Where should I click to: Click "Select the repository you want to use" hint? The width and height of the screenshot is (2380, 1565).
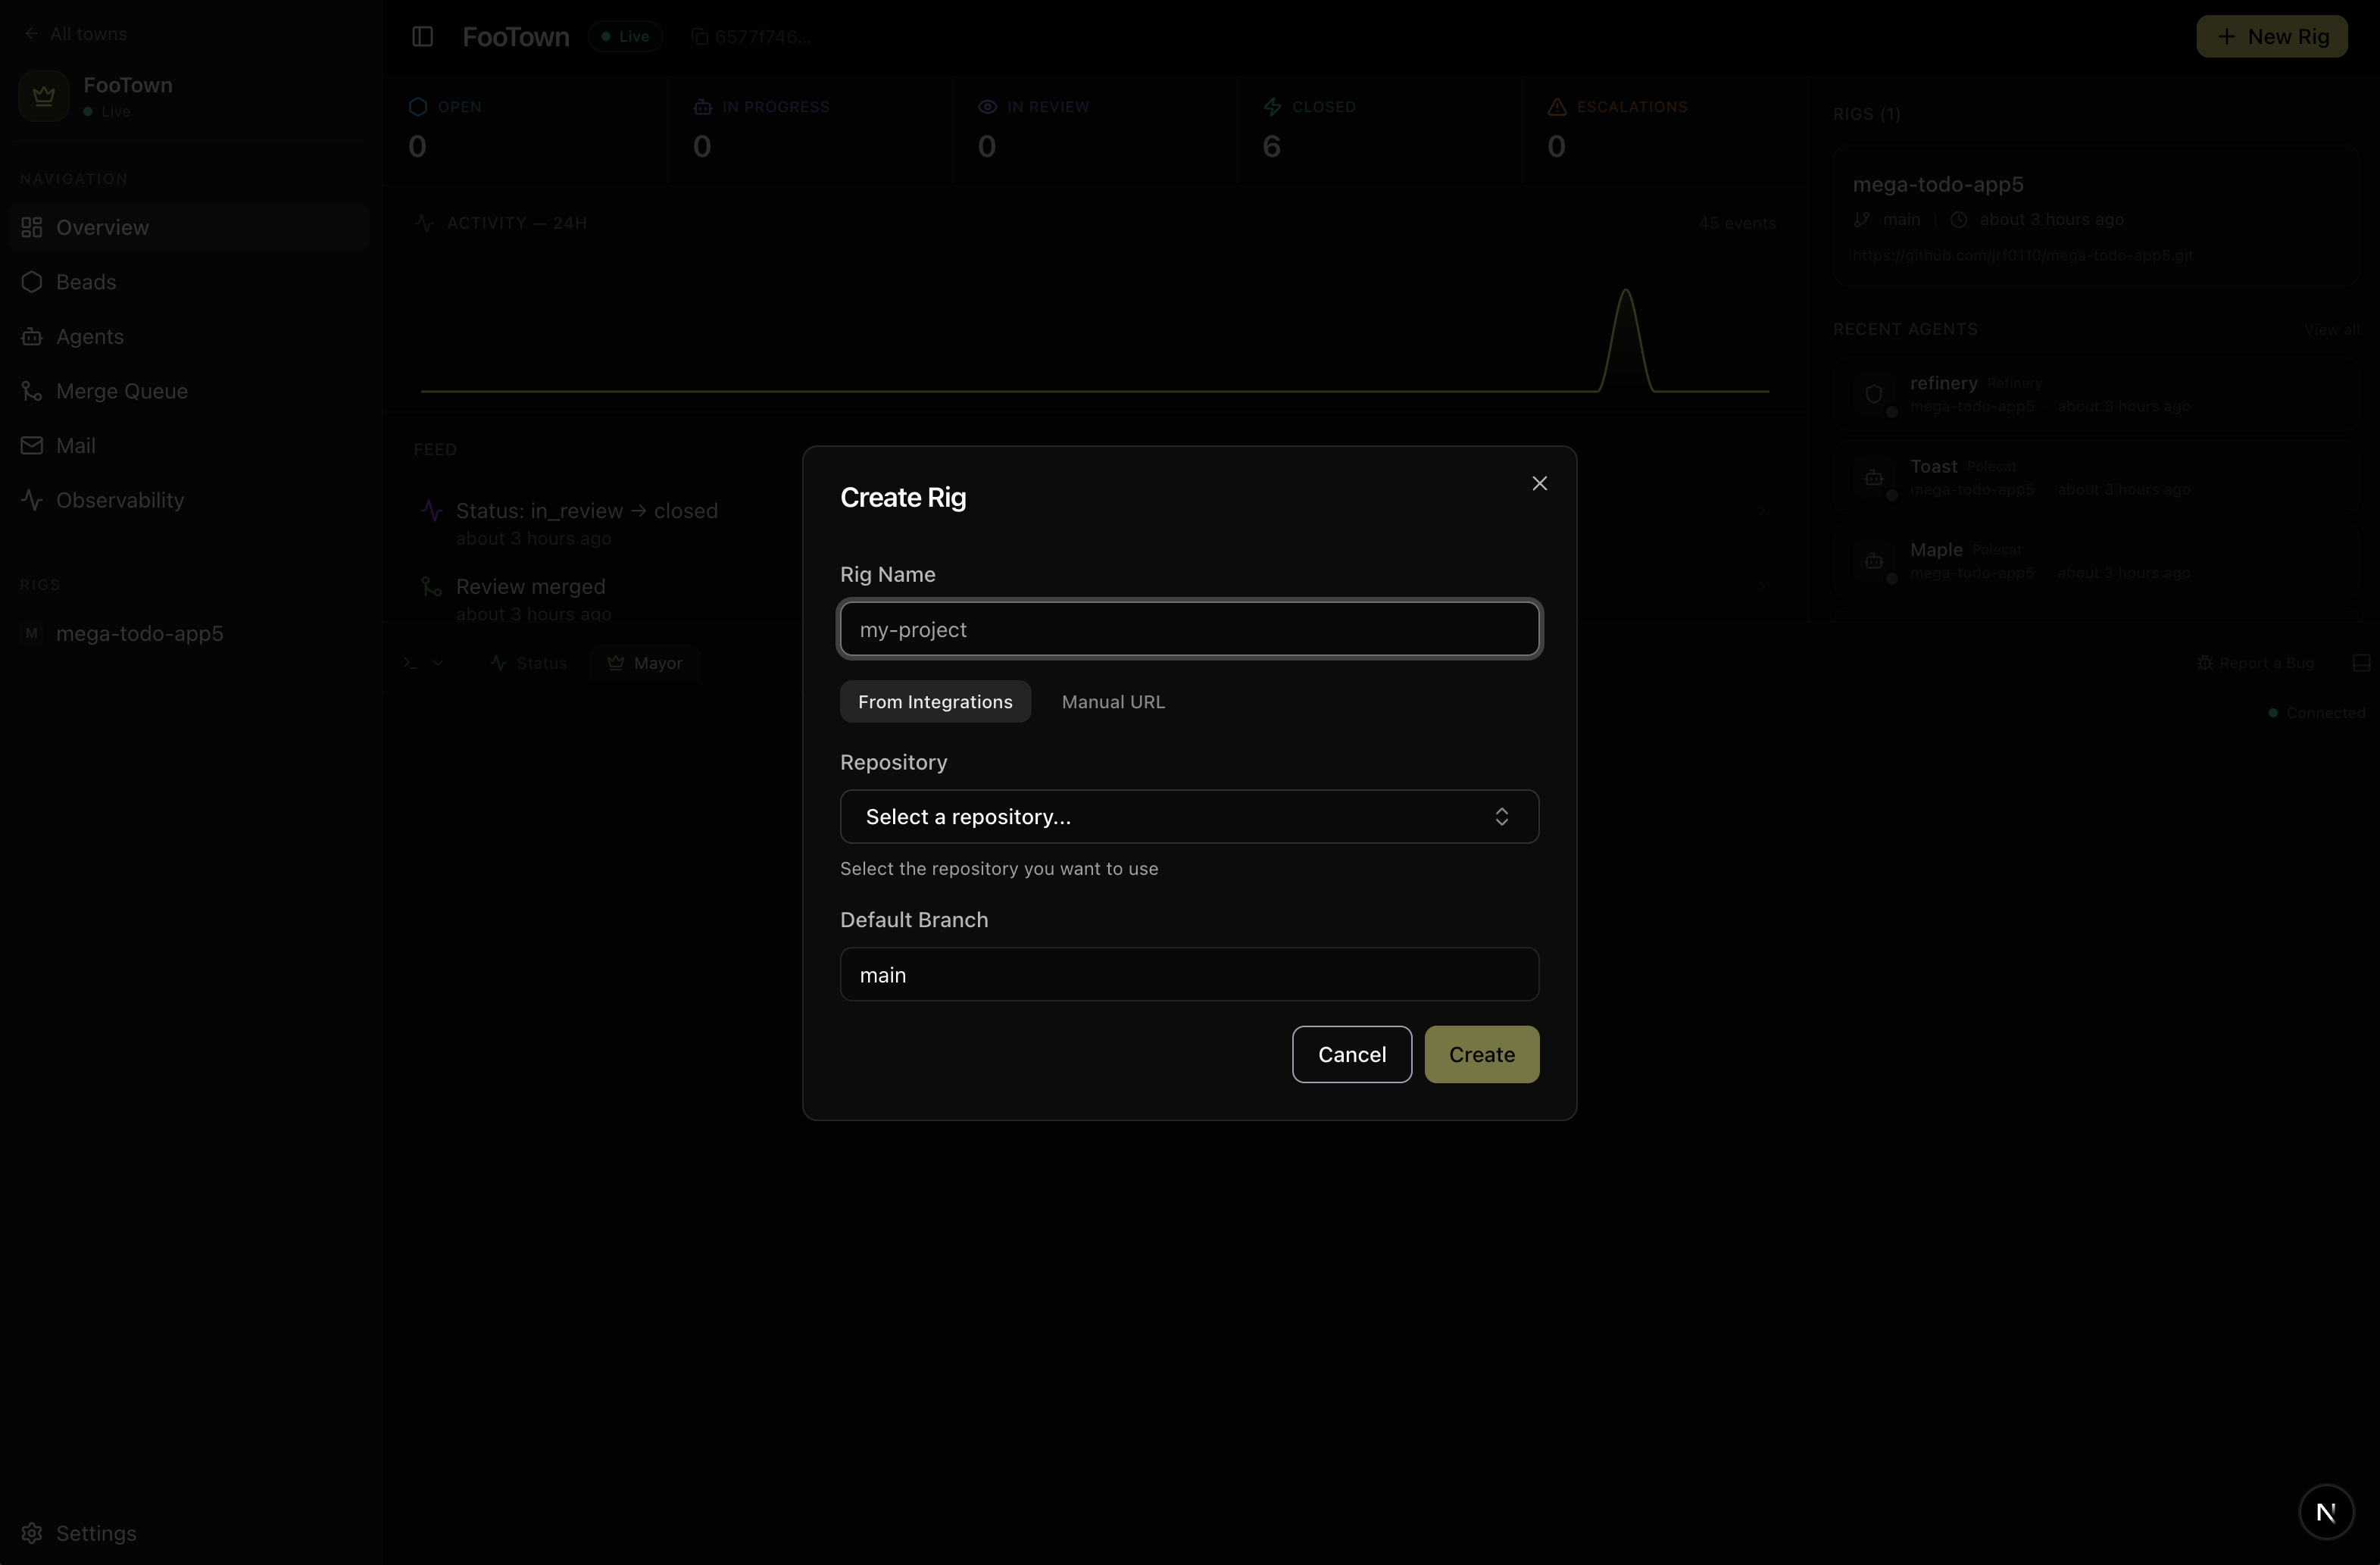point(999,869)
